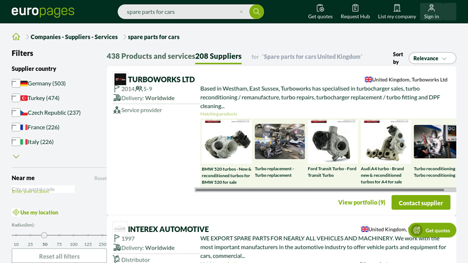Viewport: 468px width, 263px height.
Task: Click View portfolio (9)
Action: coord(362,202)
